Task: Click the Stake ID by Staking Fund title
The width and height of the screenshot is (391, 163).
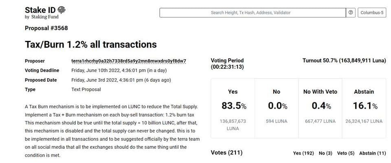Action: (x=41, y=13)
